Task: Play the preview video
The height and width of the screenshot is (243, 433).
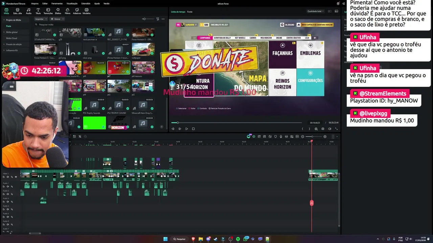Action: 186,129
